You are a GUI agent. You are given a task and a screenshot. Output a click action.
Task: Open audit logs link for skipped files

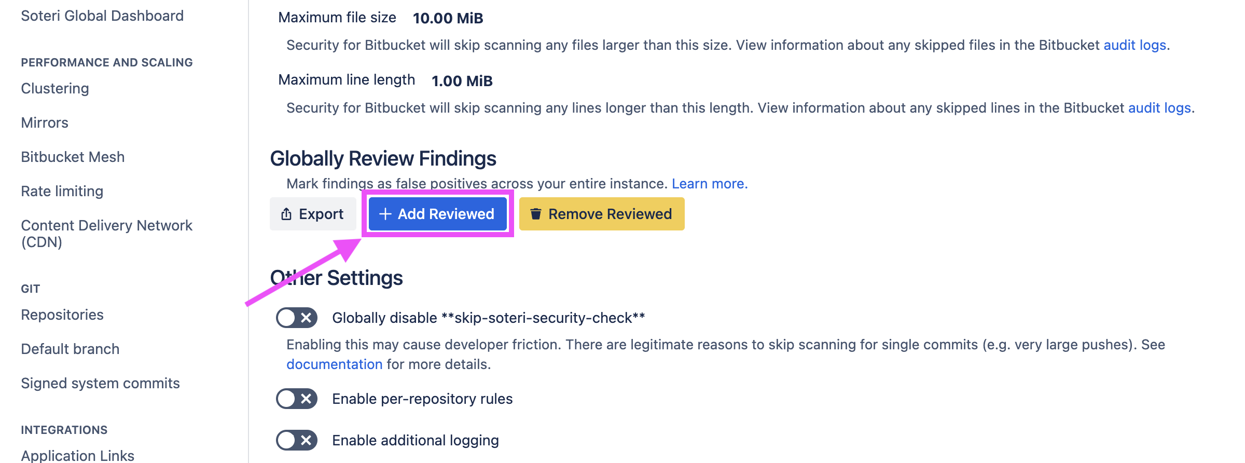click(x=1135, y=45)
